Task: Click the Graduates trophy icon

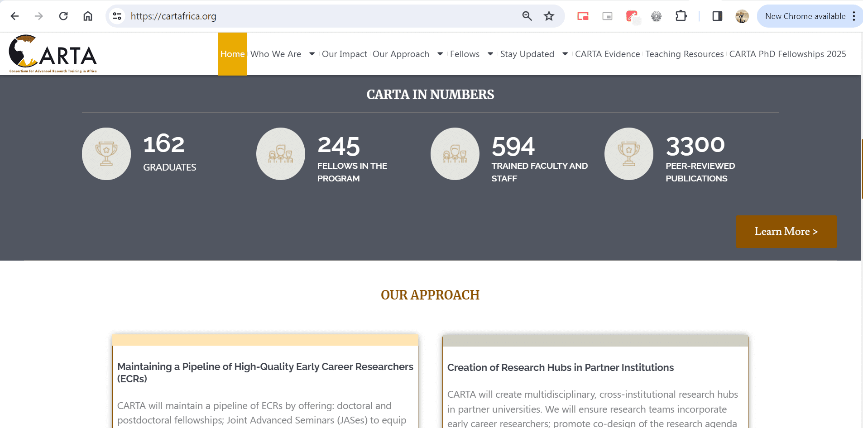Action: pos(106,154)
